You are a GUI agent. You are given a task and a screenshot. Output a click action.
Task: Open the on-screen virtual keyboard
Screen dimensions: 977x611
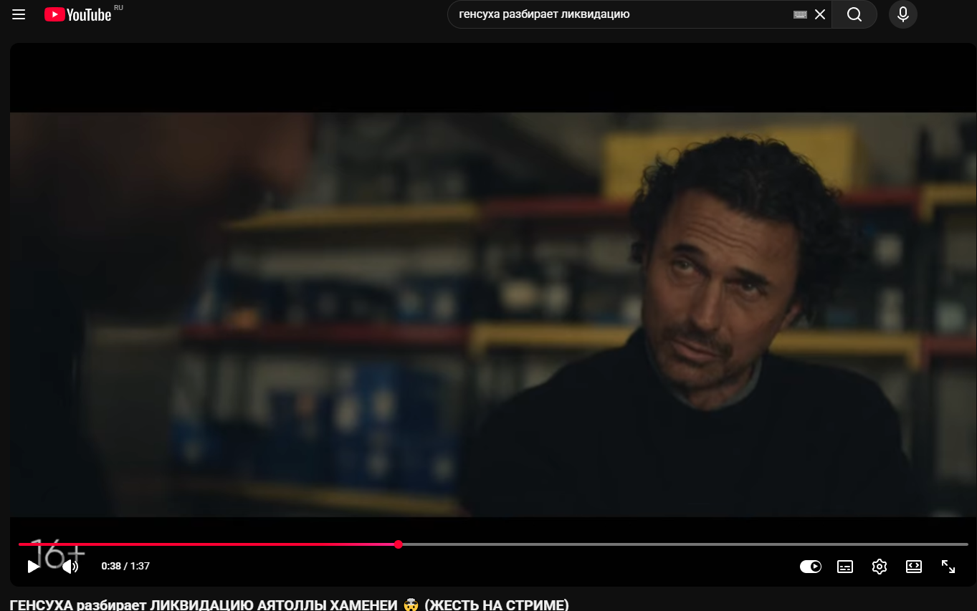(x=800, y=14)
